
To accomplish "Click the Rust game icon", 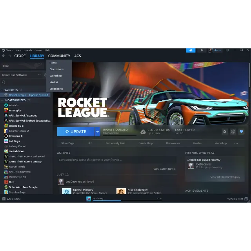I will tap(6, 182).
